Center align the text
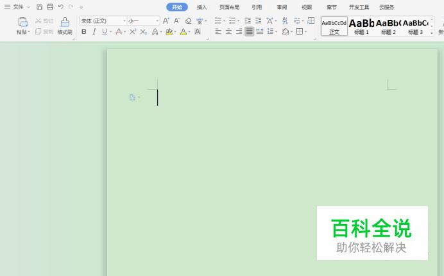Viewport: 444px width, 276px height. (228, 31)
